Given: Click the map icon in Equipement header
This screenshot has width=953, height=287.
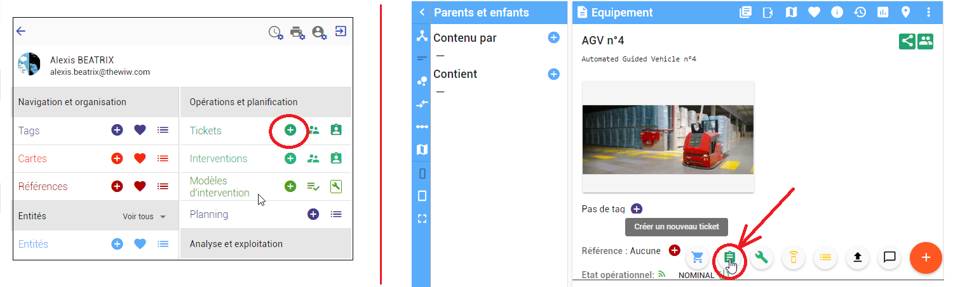Looking at the screenshot, I should pos(791,12).
